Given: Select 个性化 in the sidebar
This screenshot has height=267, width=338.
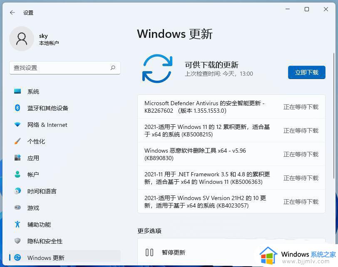Looking at the screenshot, I should pyautogui.click(x=65, y=141).
